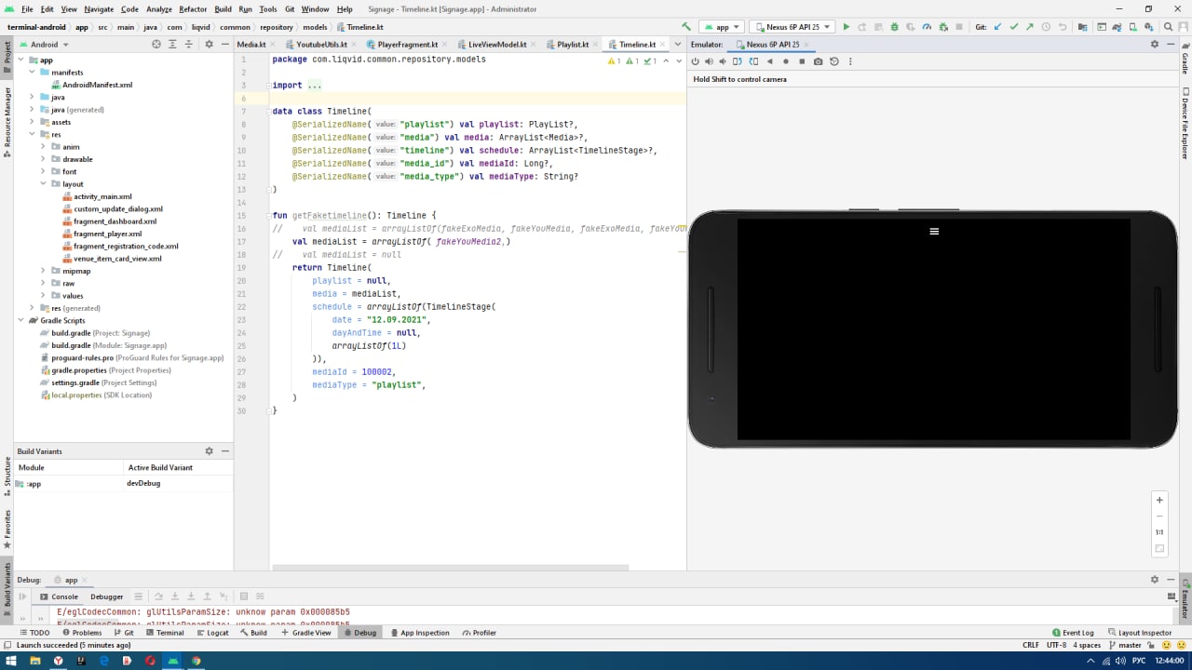Click the green Run app button
1192x670 pixels.
847,27
